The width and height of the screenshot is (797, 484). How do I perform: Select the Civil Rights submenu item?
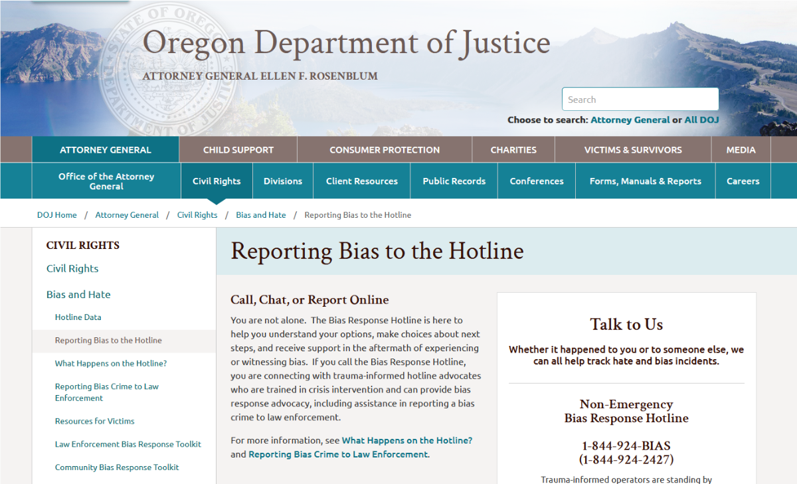217,181
